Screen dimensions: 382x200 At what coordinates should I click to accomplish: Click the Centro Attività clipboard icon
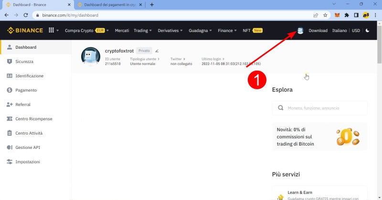(10, 133)
